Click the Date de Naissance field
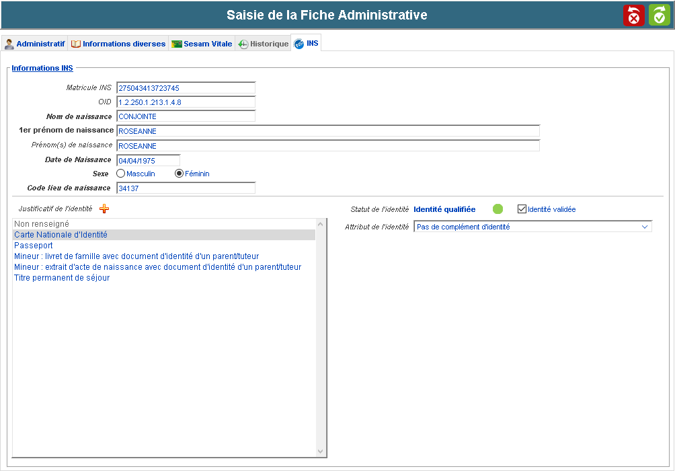Viewport: 675px width, 471px height. (x=148, y=160)
